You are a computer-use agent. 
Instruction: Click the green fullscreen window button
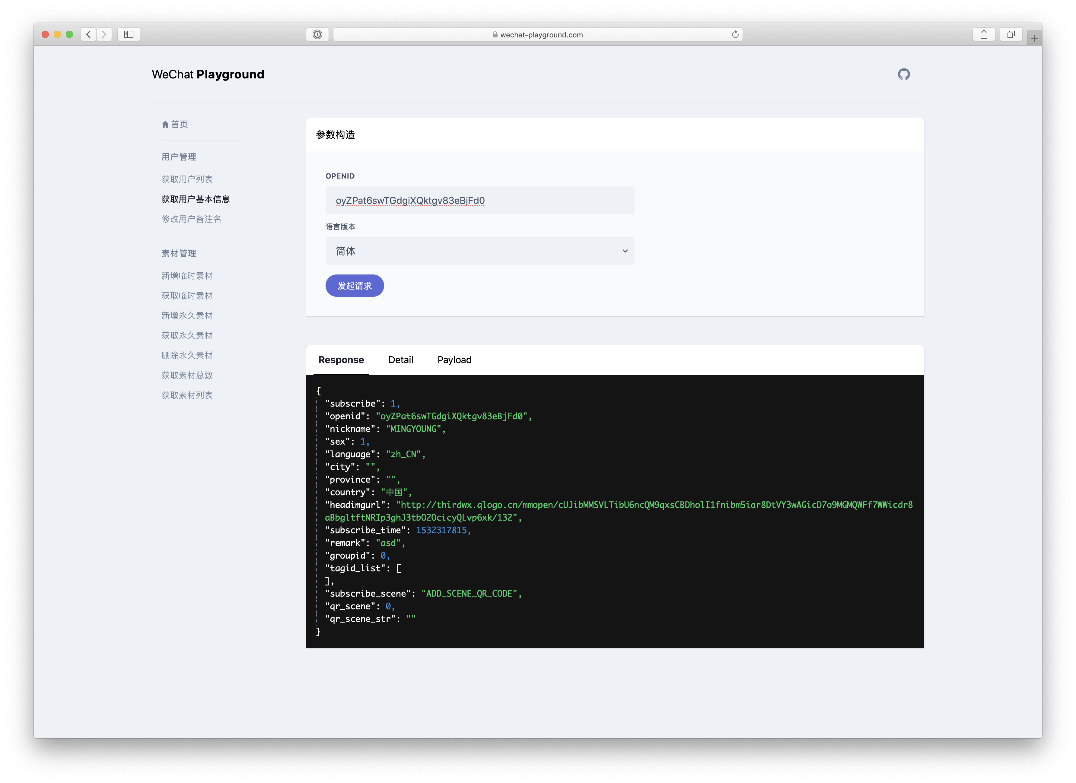click(x=69, y=34)
